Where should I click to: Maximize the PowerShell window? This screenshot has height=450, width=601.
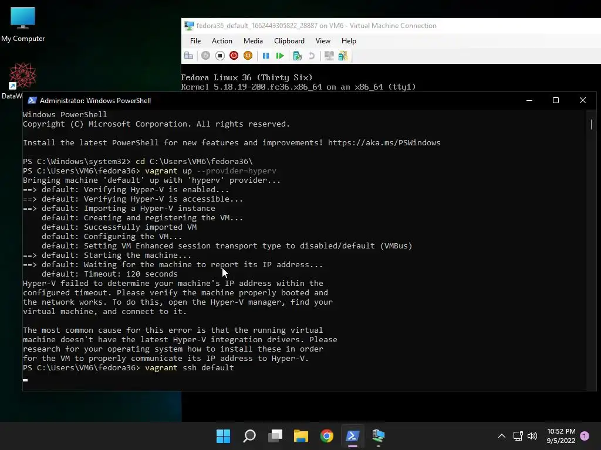pos(556,100)
